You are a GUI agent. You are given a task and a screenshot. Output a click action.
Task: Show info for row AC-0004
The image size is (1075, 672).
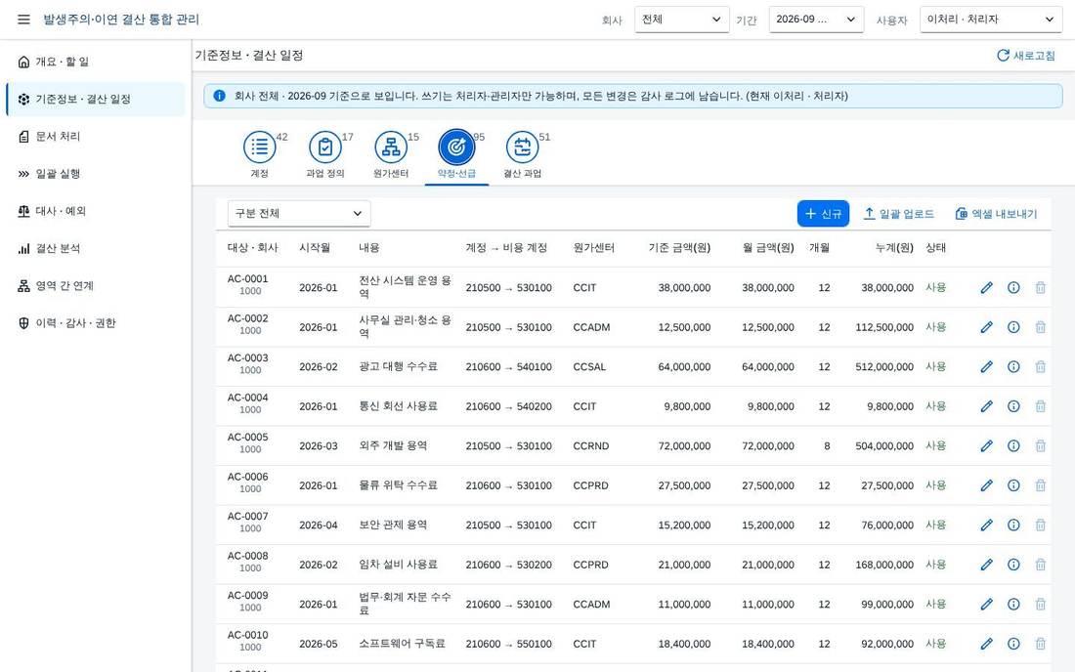pos(1013,406)
